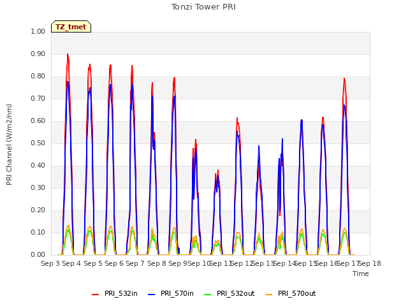Click the 0.60 y-axis tick label
This screenshot has width=408, height=306.
tap(38, 120)
